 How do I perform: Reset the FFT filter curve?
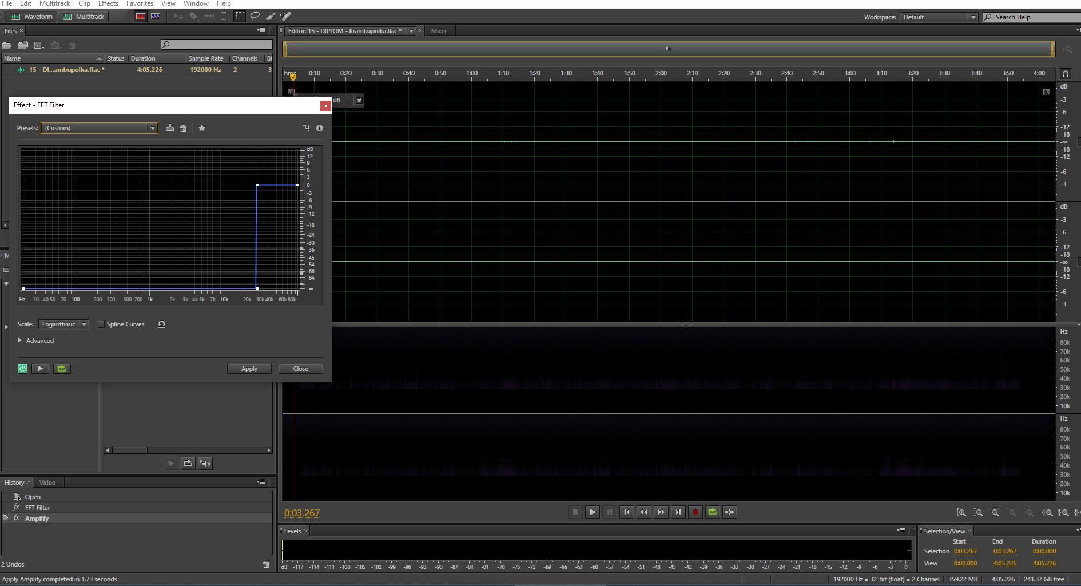161,324
